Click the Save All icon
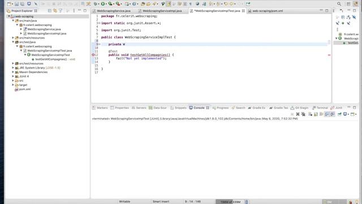362x204 pixels. 23,4
